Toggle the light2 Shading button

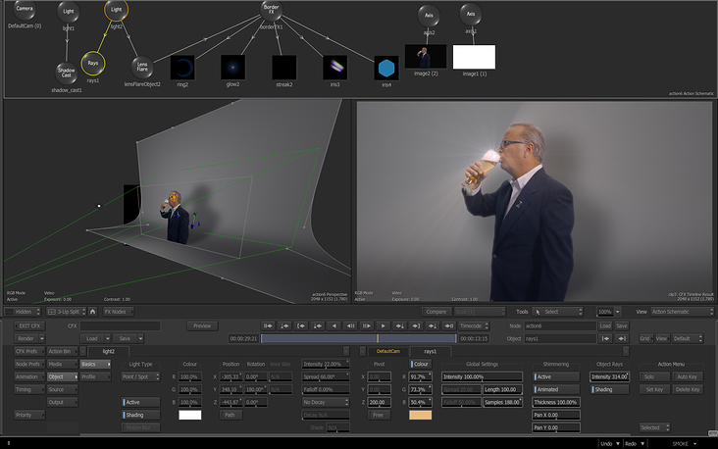coord(141,415)
